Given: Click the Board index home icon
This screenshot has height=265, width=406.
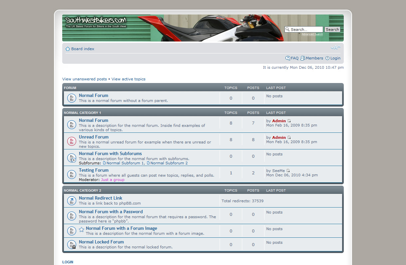Looking at the screenshot, I should pos(68,49).
